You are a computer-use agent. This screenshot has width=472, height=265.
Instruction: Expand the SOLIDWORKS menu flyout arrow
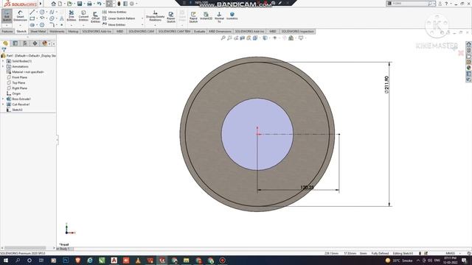pos(41,4)
